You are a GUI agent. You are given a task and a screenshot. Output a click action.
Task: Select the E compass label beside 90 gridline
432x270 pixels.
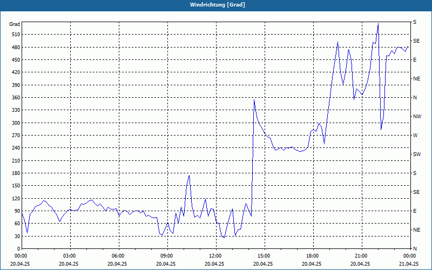point(415,211)
